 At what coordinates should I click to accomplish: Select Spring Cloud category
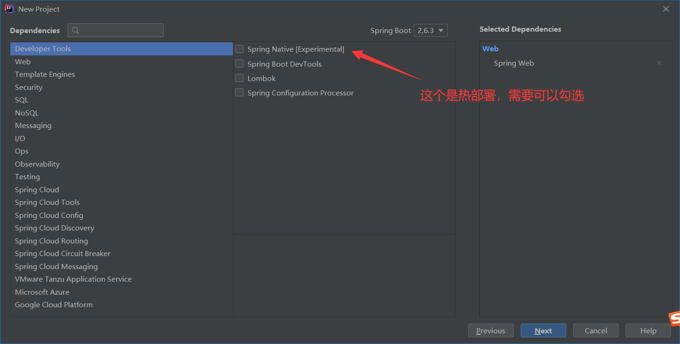[x=122, y=189]
